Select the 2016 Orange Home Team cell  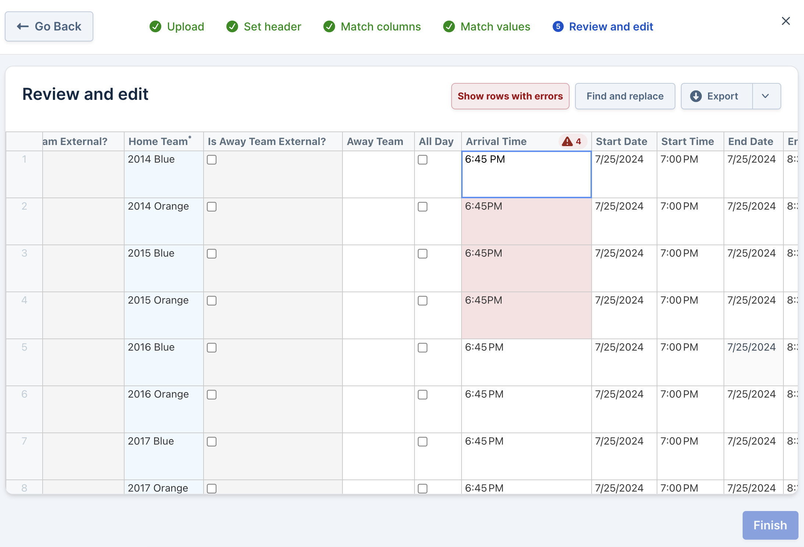pyautogui.click(x=164, y=409)
